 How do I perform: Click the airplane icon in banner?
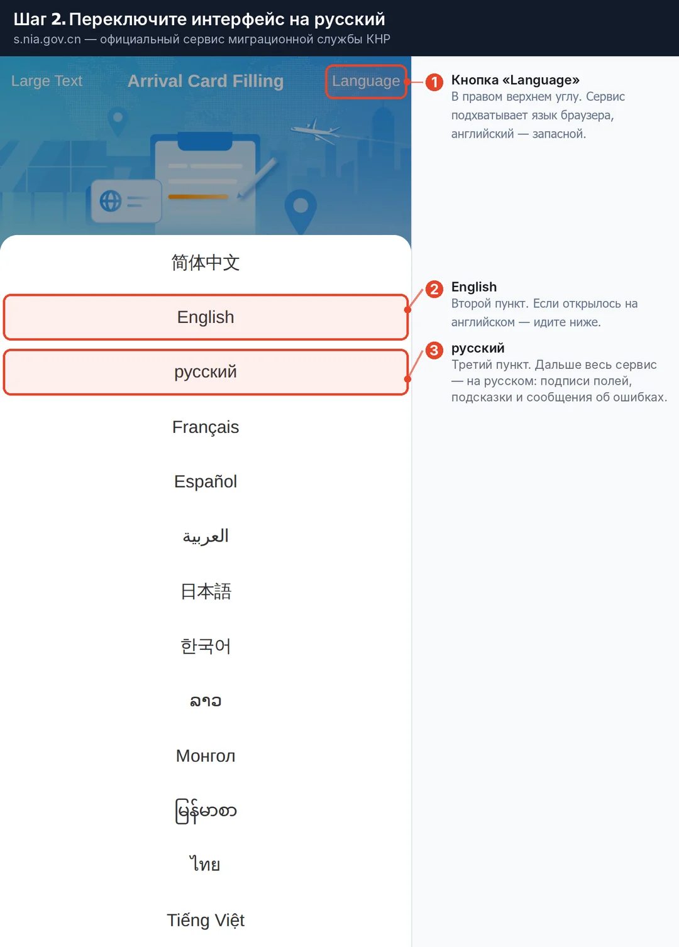(x=316, y=131)
